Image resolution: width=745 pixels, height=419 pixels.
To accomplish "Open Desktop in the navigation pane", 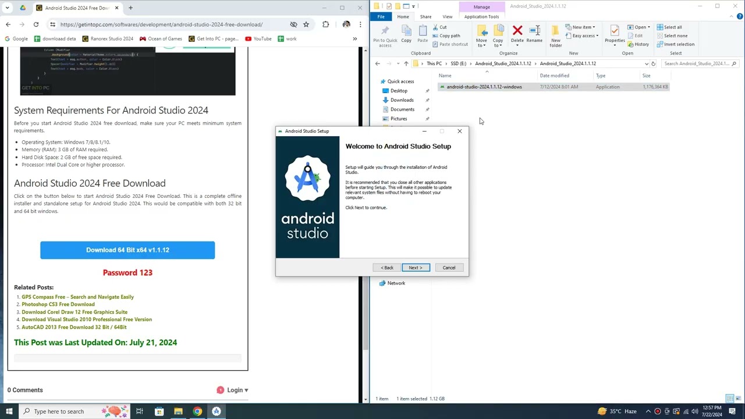I will point(399,91).
